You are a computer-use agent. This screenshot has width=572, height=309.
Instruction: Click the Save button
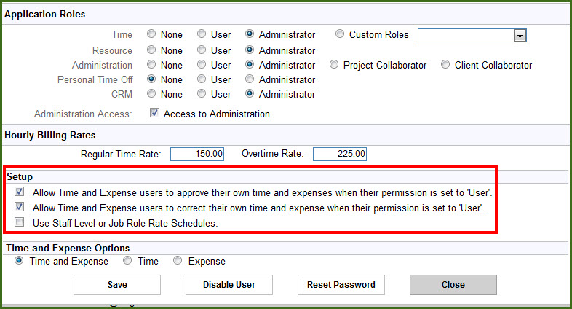[117, 285]
